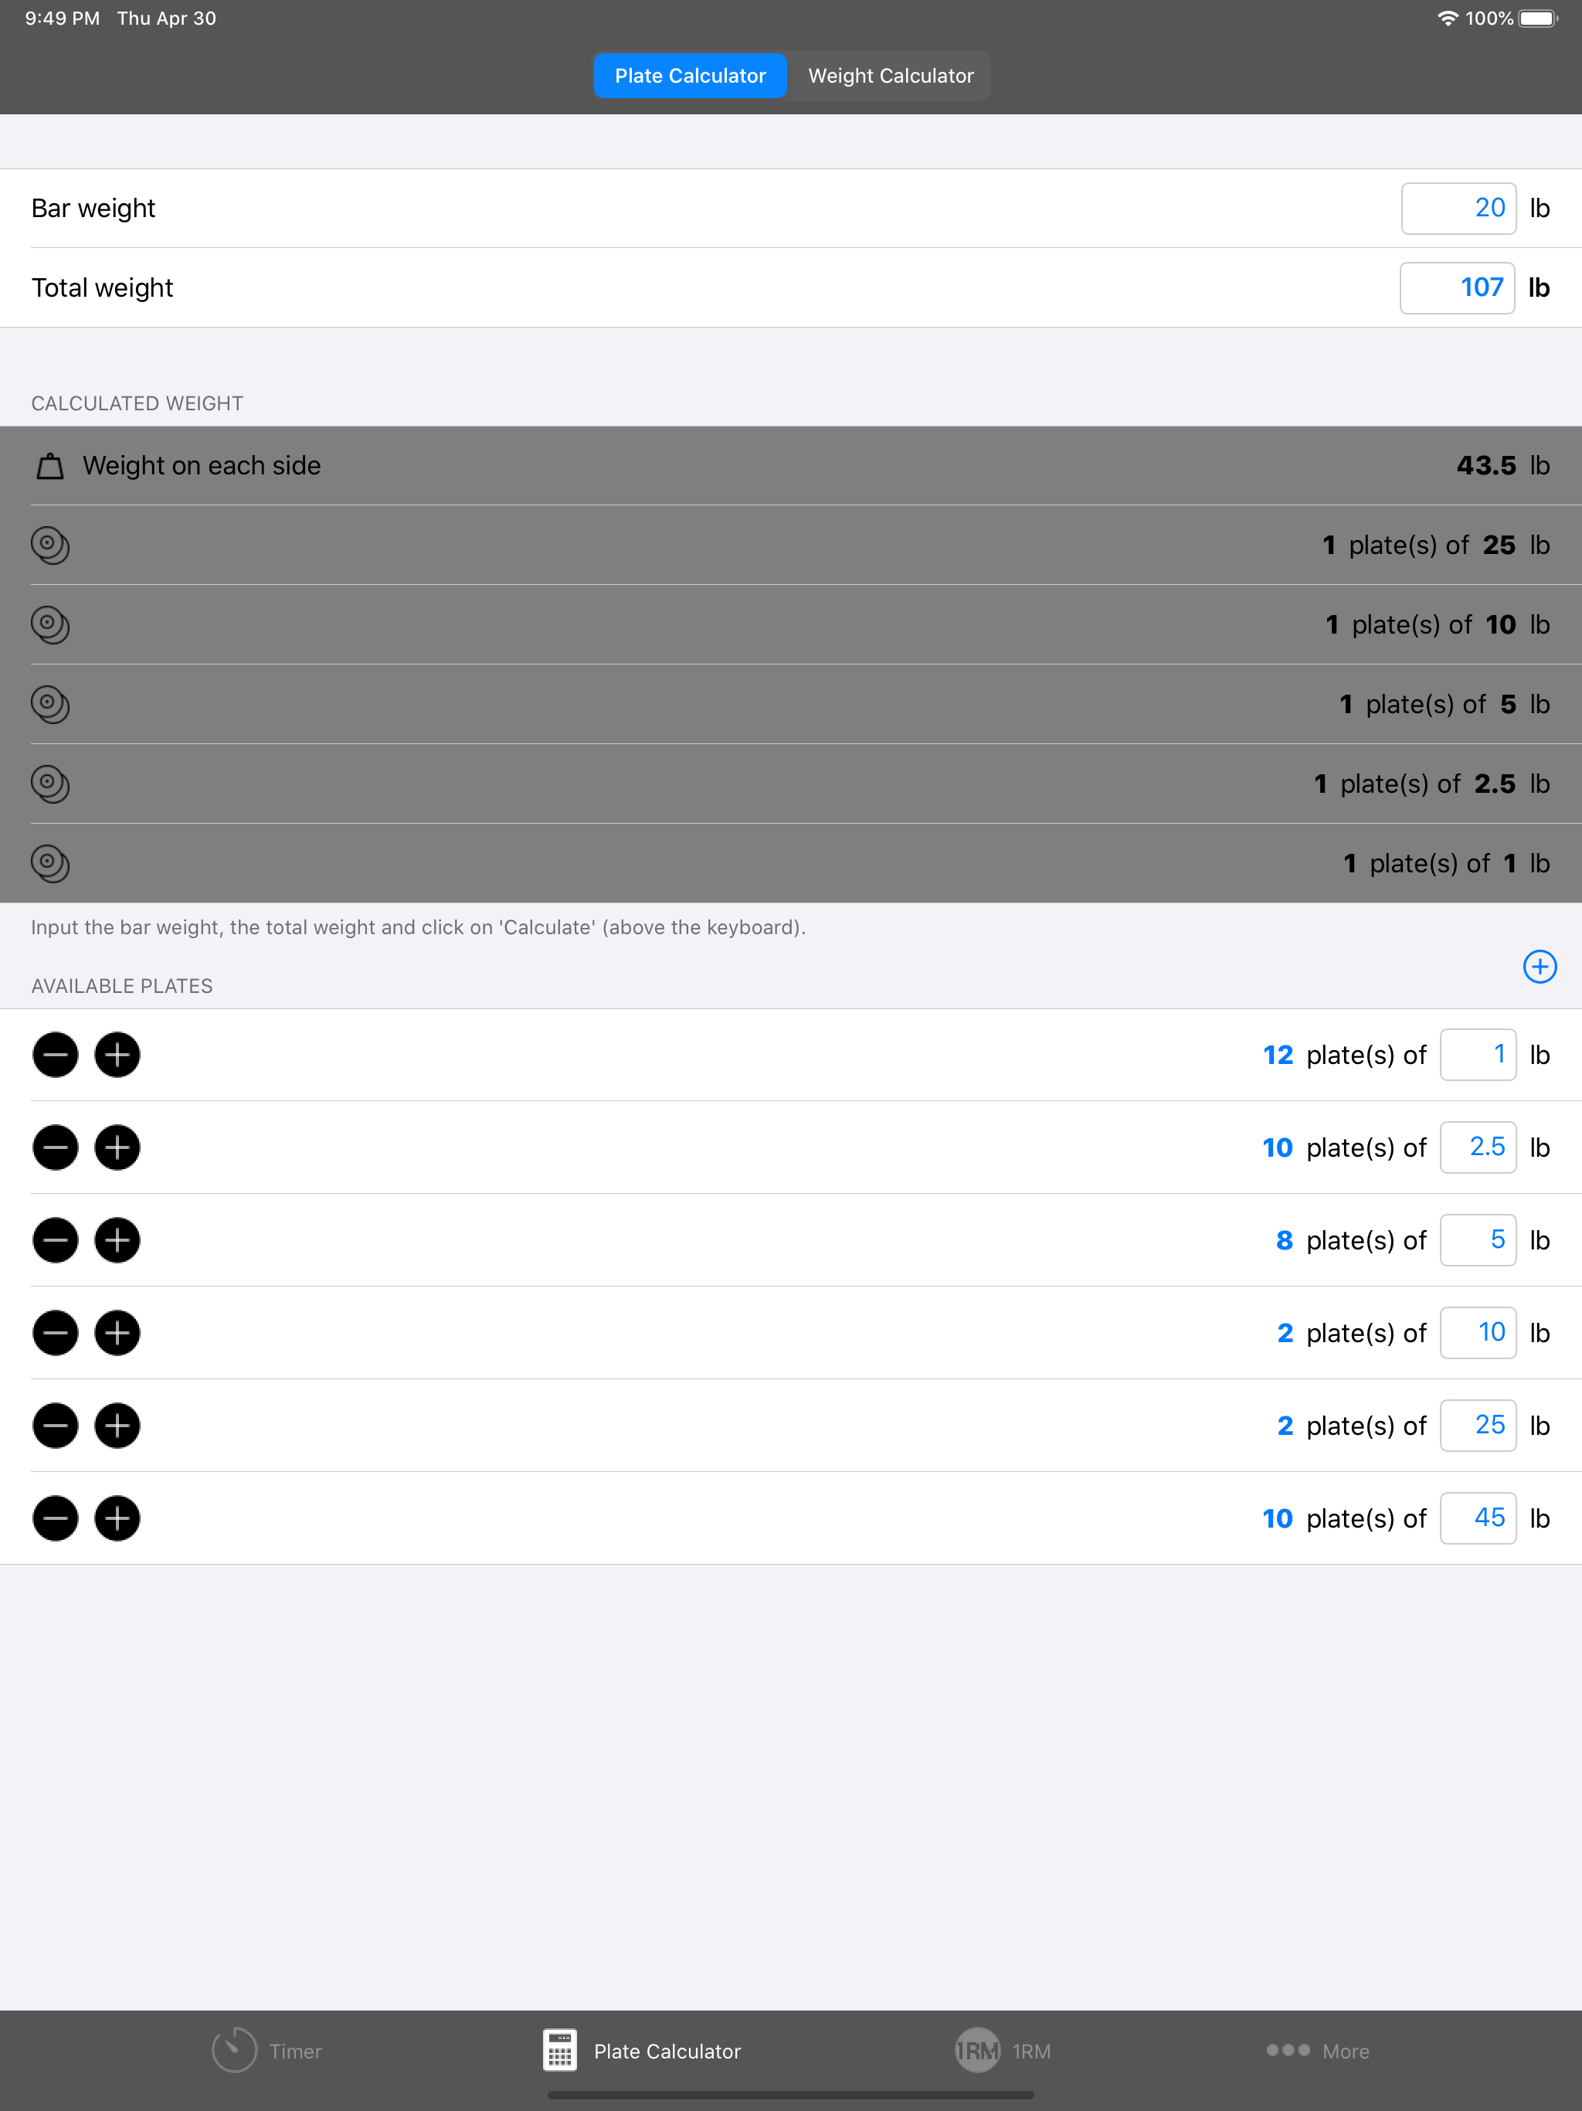Viewport: 1582px width, 2111px height.
Task: Increase the count of 10 lb plates
Action: (117, 1332)
